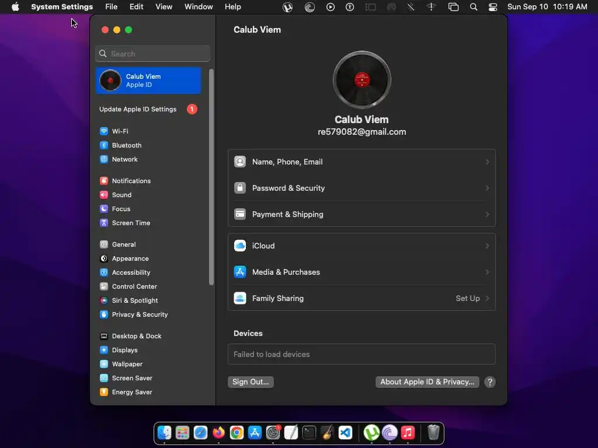Click the Failed to load devices text
This screenshot has width=598, height=448.
[272, 354]
